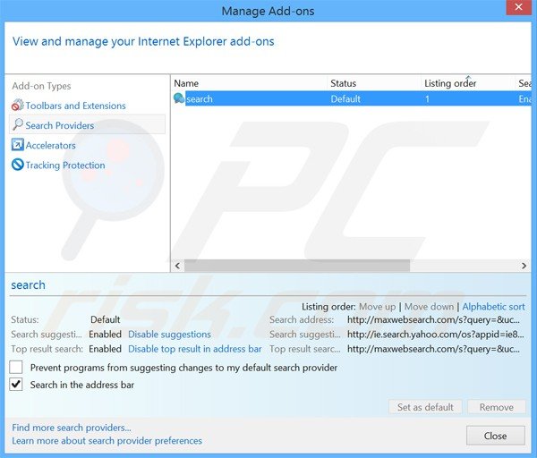Click the Top result search URL
537x458 pixels.
pos(433,349)
